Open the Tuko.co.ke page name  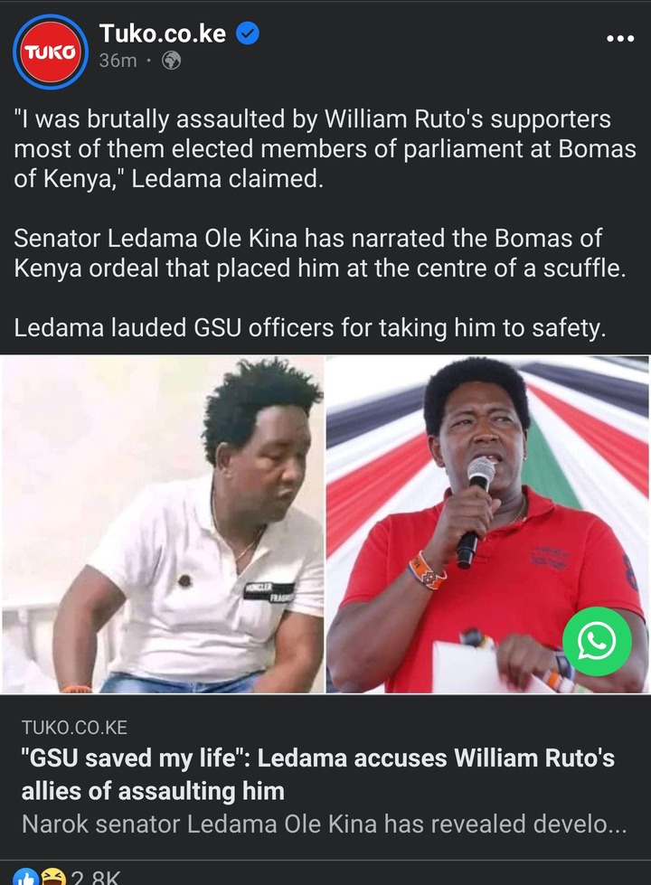pos(163,33)
